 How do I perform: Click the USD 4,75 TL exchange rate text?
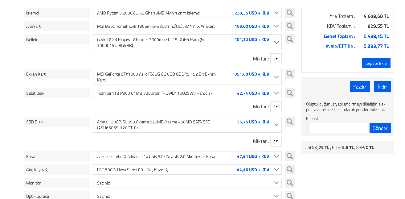coord(317,147)
